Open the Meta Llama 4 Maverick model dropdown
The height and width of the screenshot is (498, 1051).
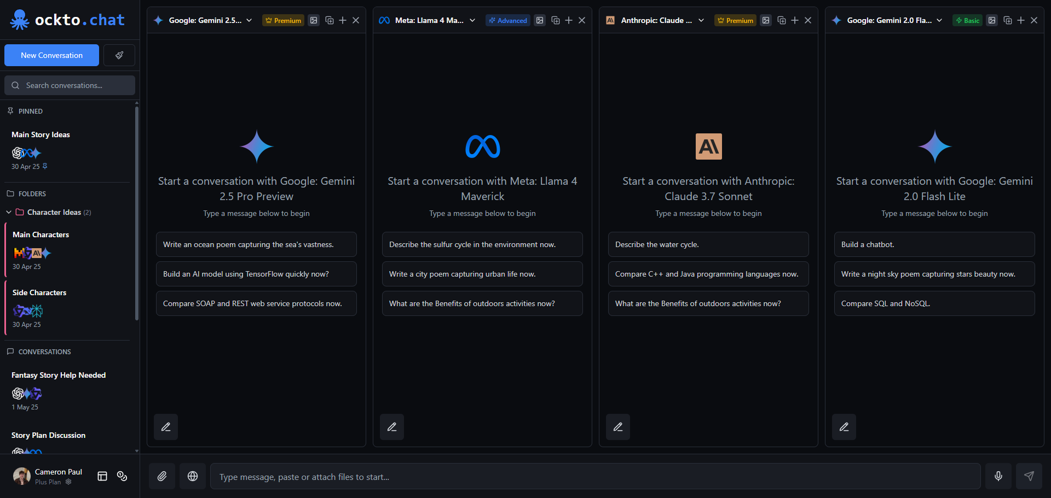point(472,20)
